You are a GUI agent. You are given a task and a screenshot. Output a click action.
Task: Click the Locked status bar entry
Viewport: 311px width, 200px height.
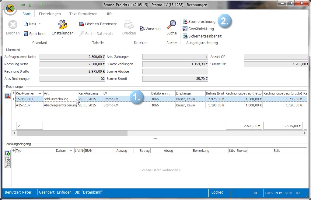click(217, 192)
